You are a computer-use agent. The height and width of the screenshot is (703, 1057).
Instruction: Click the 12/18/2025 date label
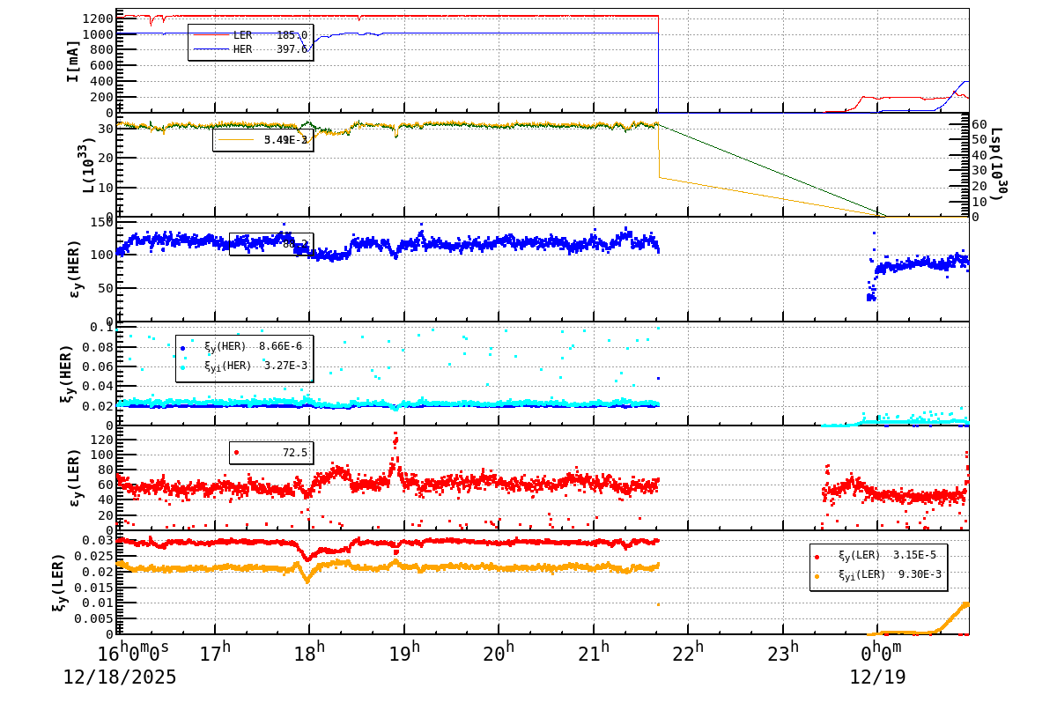point(118,679)
